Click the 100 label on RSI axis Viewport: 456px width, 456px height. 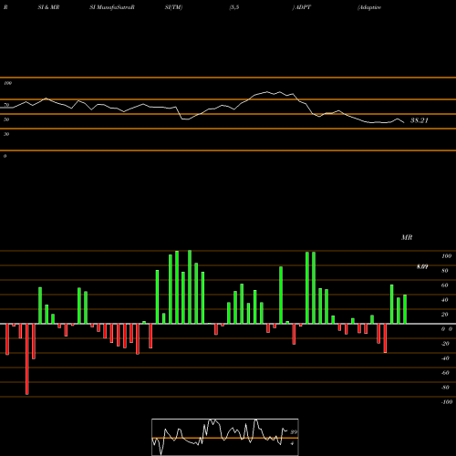(x=8, y=83)
